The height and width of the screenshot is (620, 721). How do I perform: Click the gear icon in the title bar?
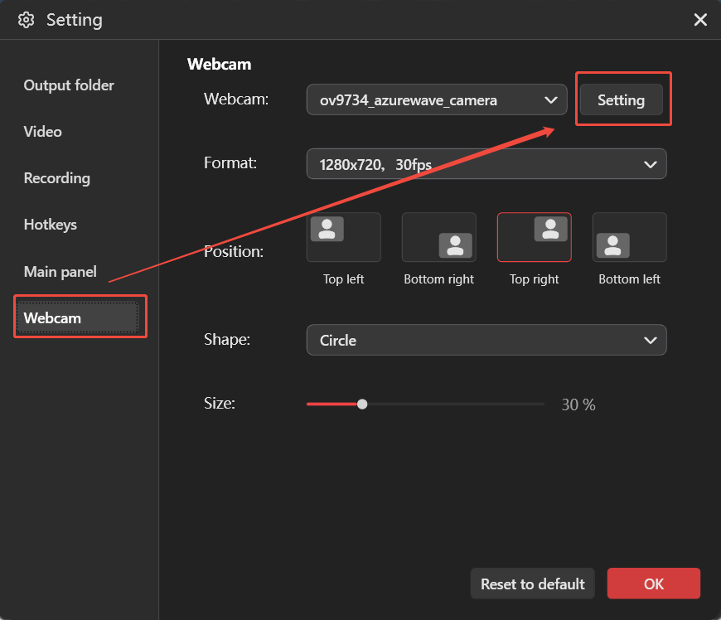pos(26,19)
